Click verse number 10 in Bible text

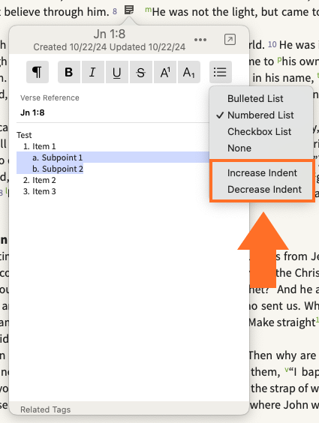point(272,44)
